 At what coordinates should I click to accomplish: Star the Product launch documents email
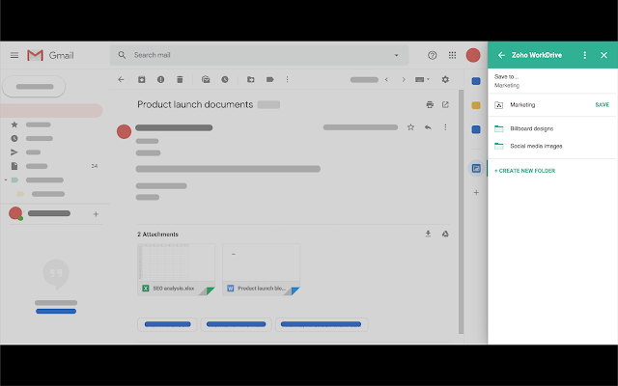pyautogui.click(x=410, y=127)
